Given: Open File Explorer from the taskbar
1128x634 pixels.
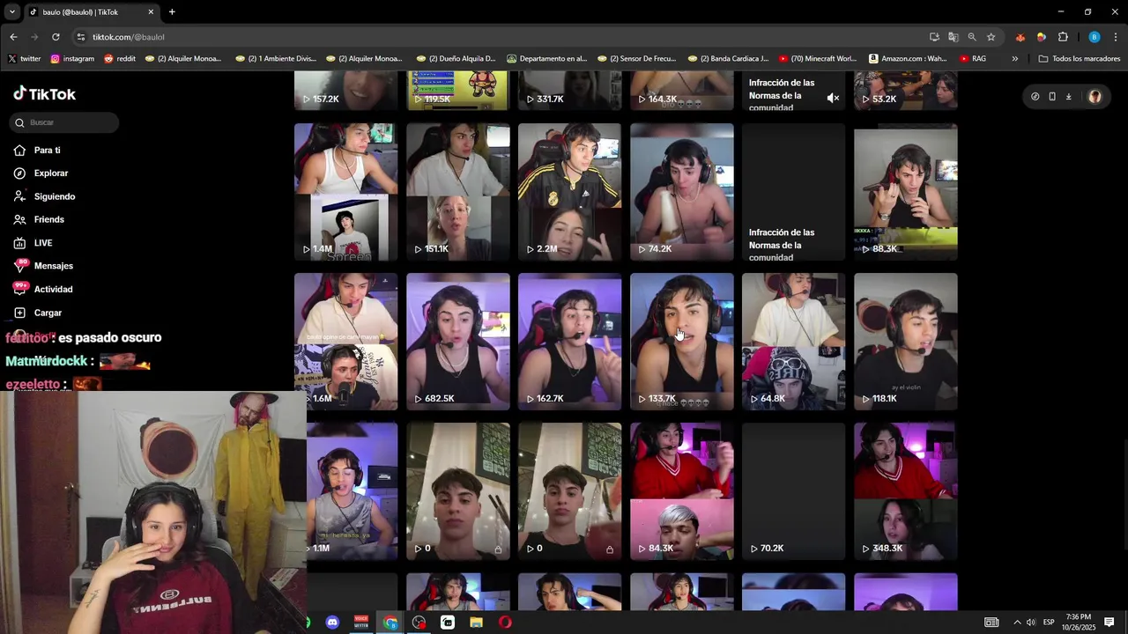Looking at the screenshot, I should [476, 623].
